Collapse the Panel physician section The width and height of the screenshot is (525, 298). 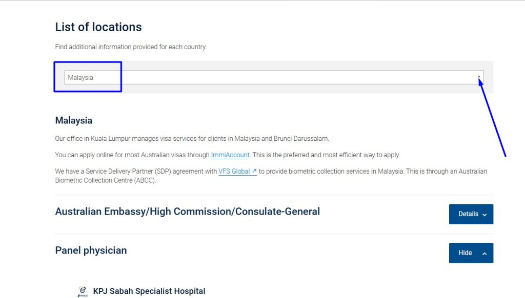pos(471,253)
